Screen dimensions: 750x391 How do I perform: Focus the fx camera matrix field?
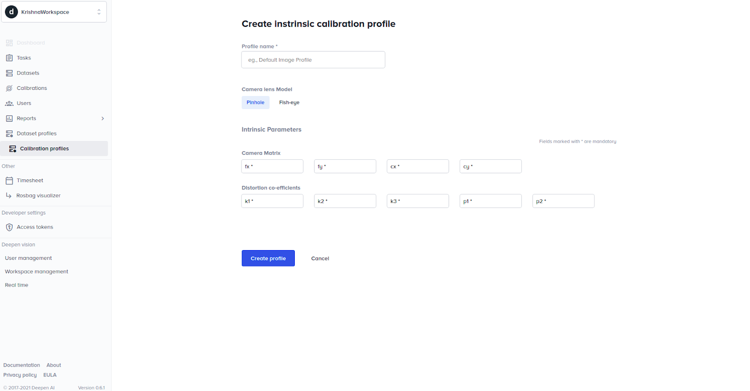(x=272, y=167)
